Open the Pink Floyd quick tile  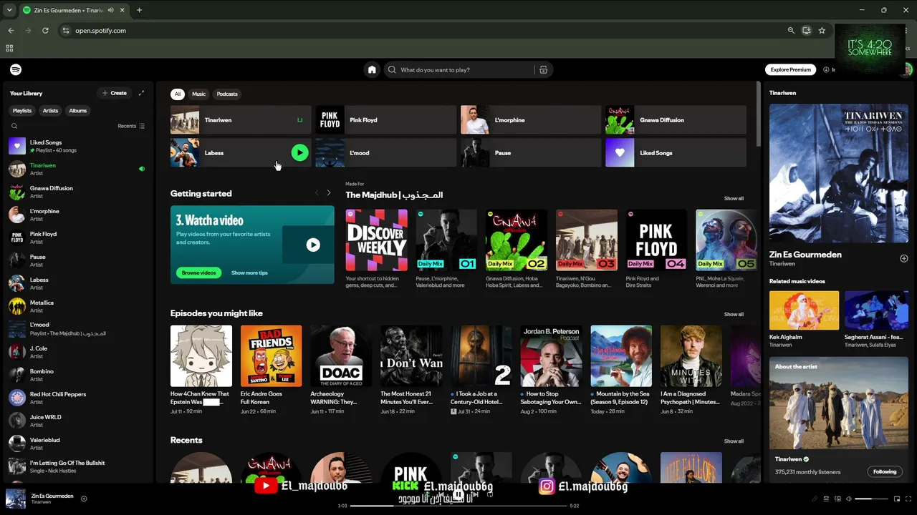coord(386,120)
